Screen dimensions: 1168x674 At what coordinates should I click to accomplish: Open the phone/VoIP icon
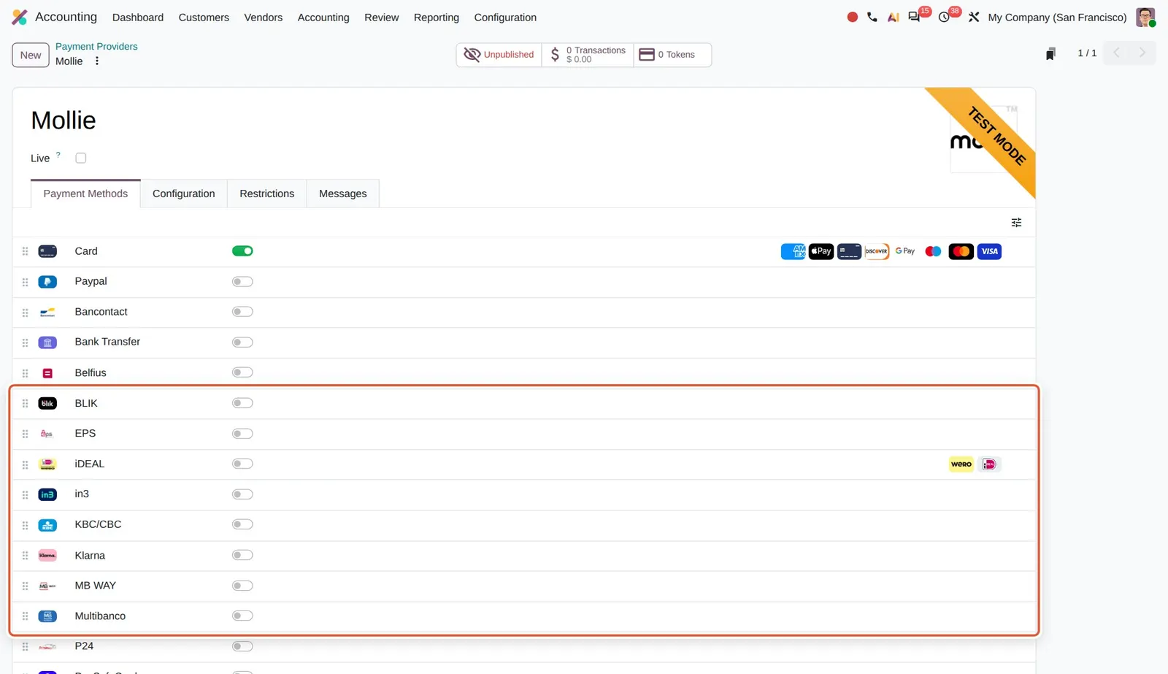pyautogui.click(x=872, y=17)
